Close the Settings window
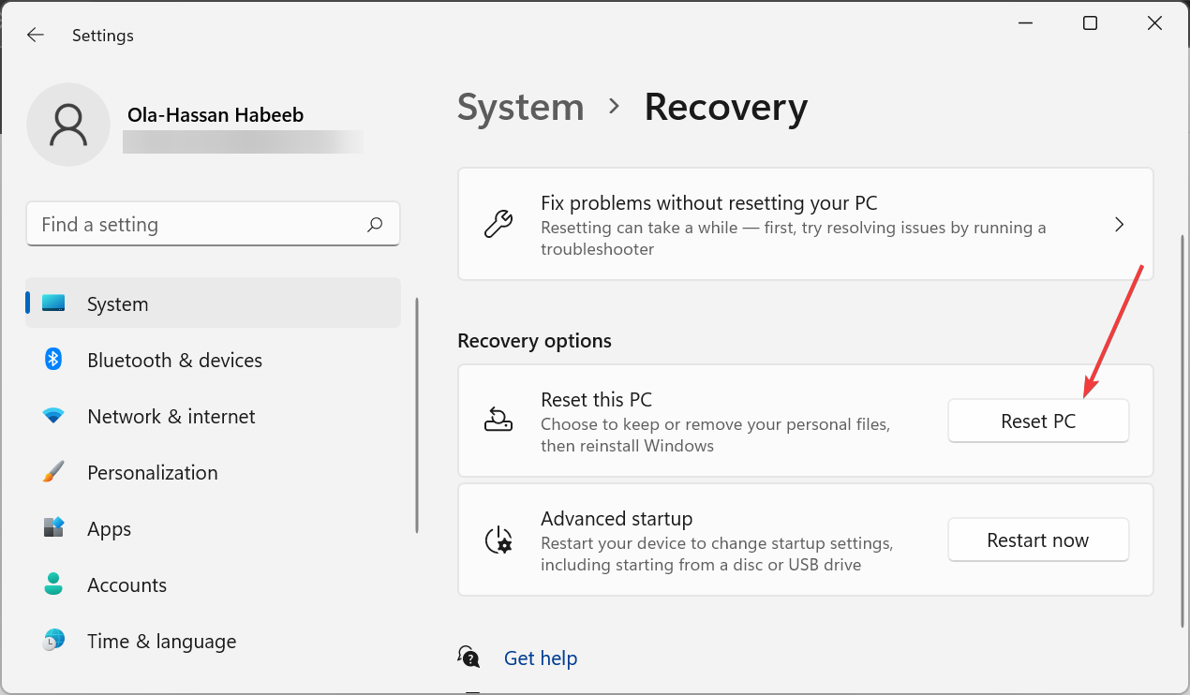The image size is (1190, 695). click(1154, 23)
